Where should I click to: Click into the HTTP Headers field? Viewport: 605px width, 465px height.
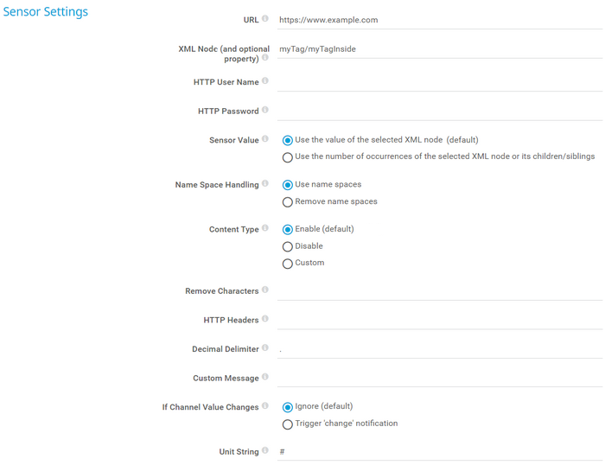coord(439,320)
